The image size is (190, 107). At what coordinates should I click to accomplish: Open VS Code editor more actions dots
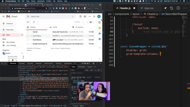tap(185, 8)
